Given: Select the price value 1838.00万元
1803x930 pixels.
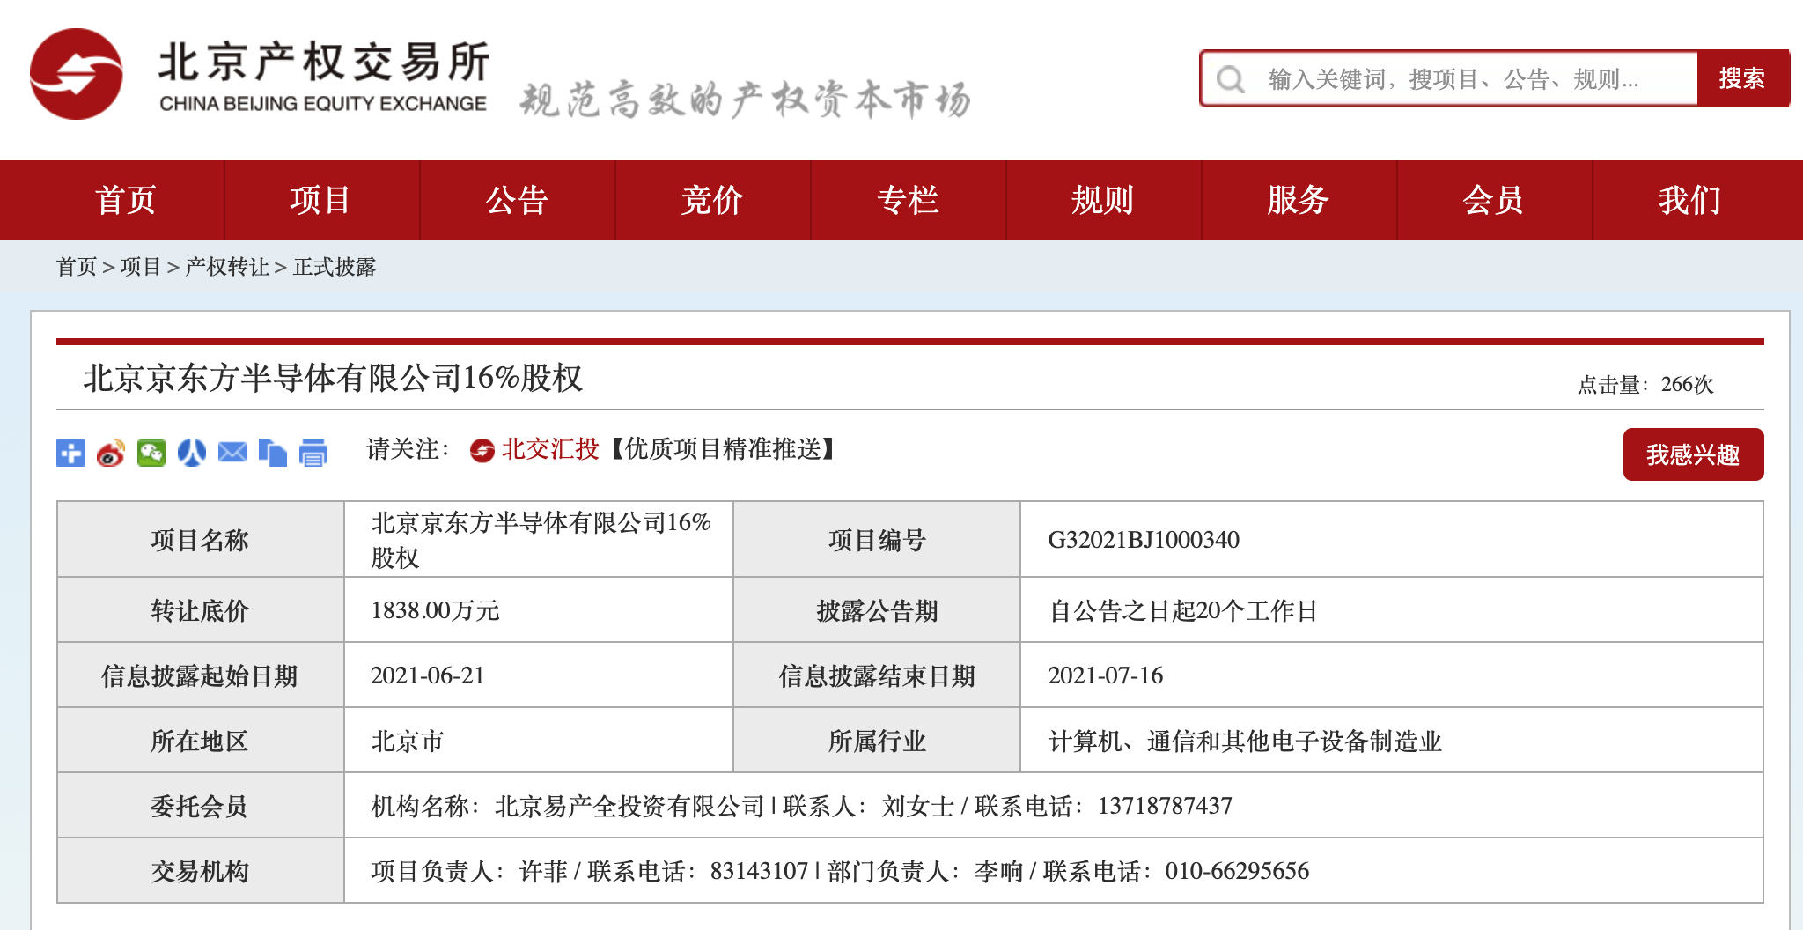Looking at the screenshot, I should [435, 610].
